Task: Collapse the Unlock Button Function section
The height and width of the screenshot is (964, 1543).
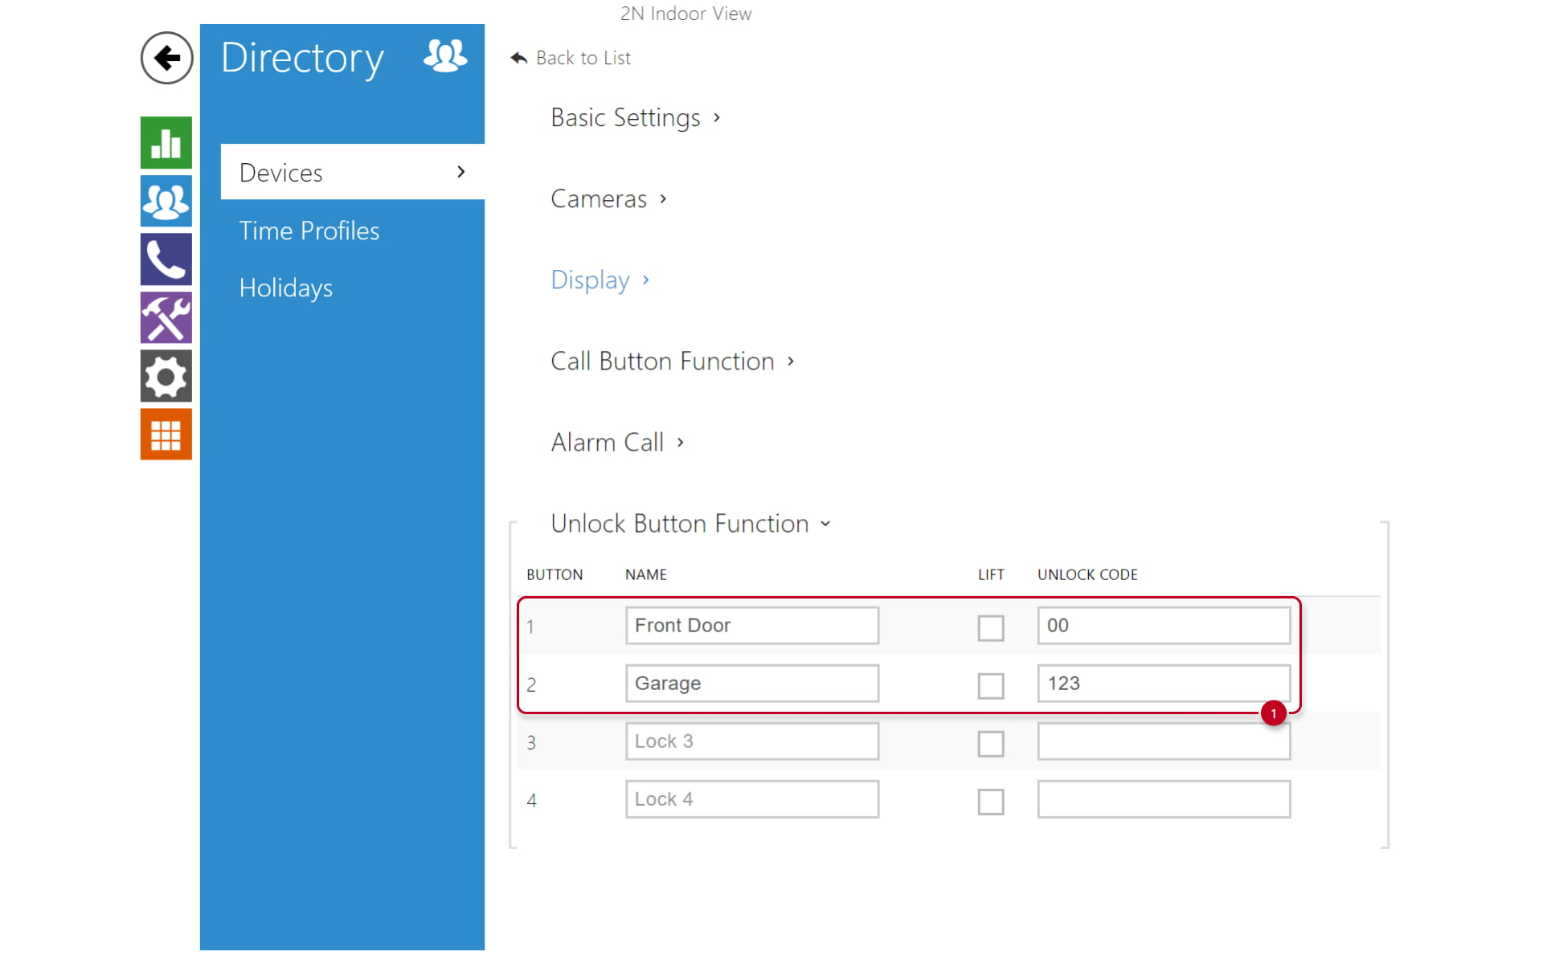Action: [690, 523]
